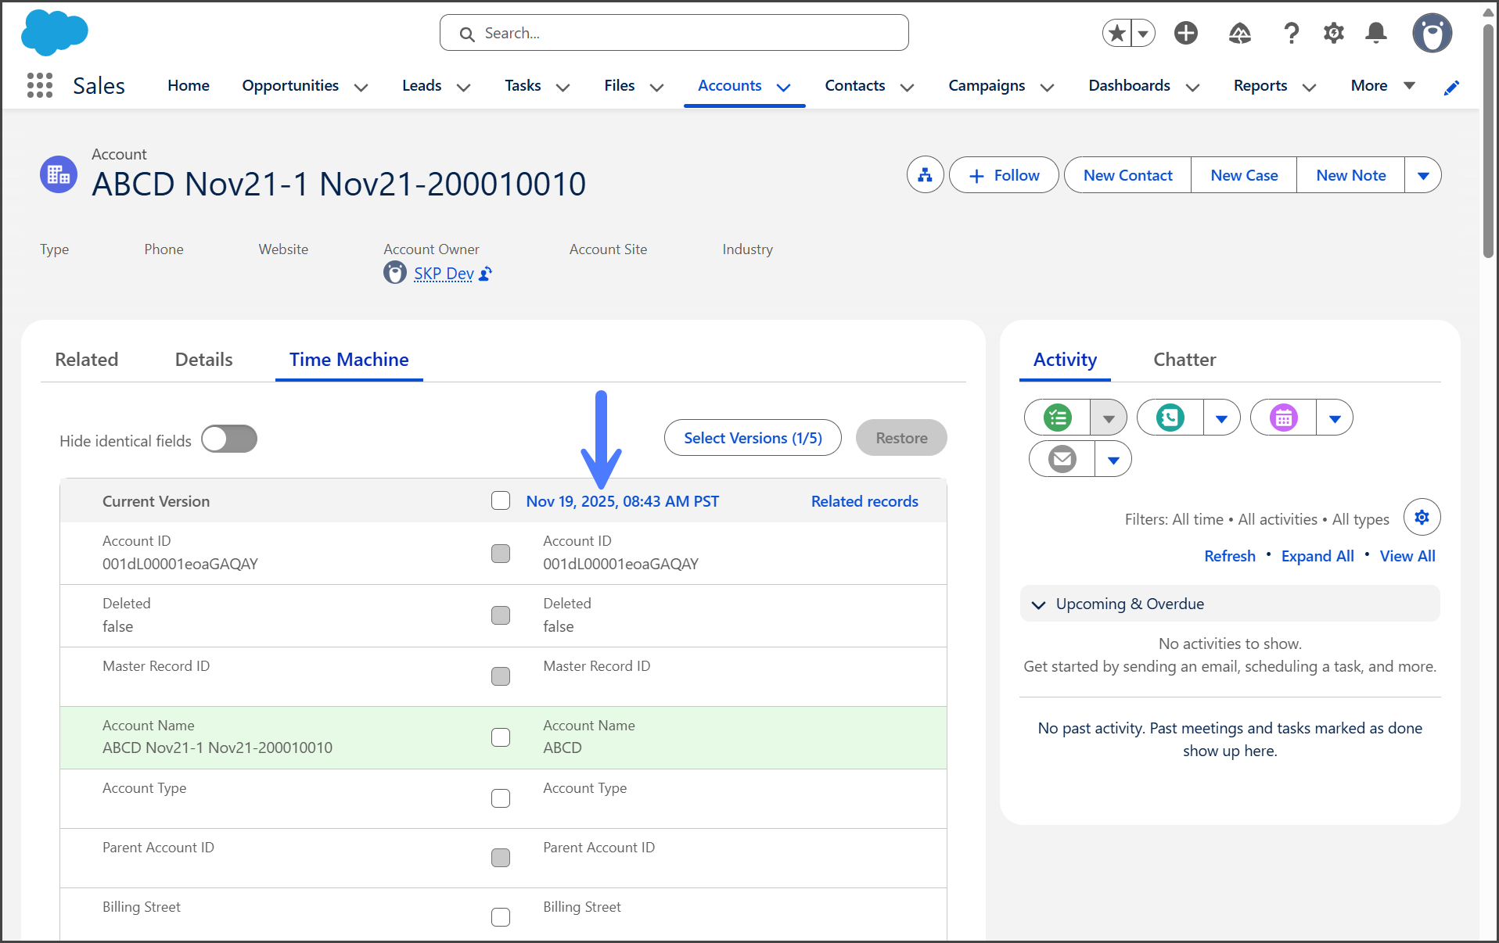Click the account hierarchy icon

(x=925, y=175)
